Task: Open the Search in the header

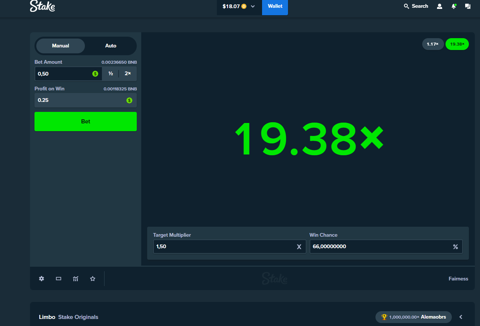Action: click(416, 6)
